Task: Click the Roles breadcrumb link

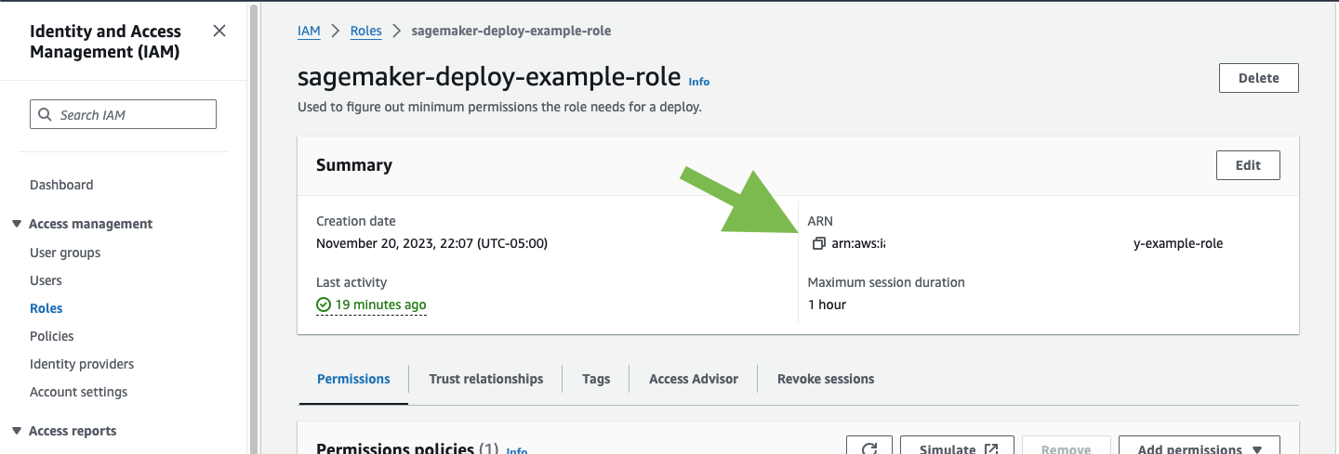Action: [366, 31]
